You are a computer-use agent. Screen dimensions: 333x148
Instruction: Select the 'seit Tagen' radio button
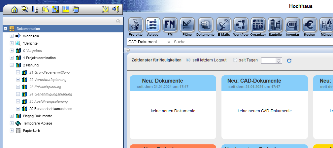tap(235, 60)
